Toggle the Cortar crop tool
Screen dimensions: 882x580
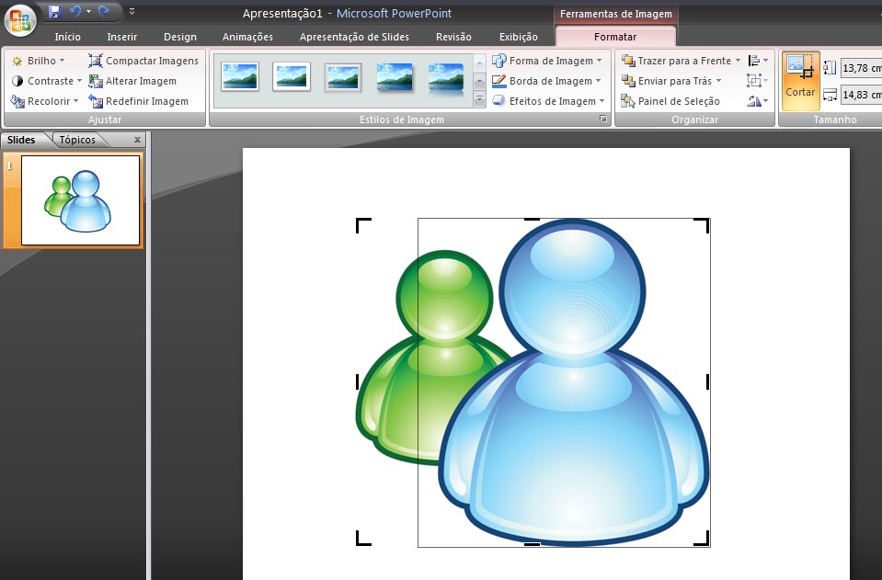(x=800, y=80)
